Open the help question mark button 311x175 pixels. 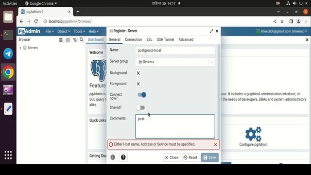(123, 157)
